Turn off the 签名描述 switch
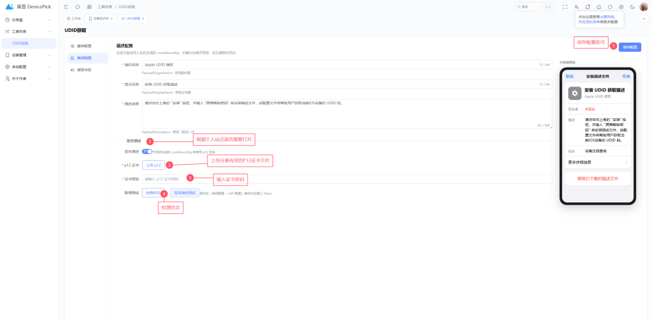This screenshot has width=652, height=320. pyautogui.click(x=147, y=151)
